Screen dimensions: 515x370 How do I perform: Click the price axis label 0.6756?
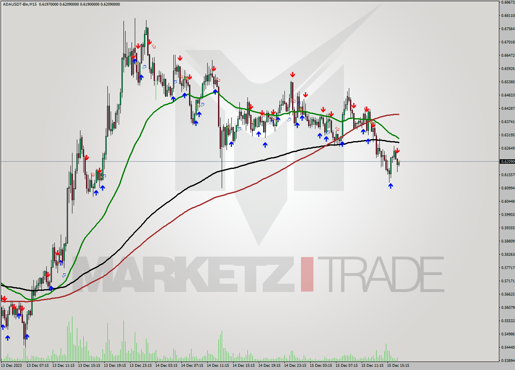[x=508, y=29]
